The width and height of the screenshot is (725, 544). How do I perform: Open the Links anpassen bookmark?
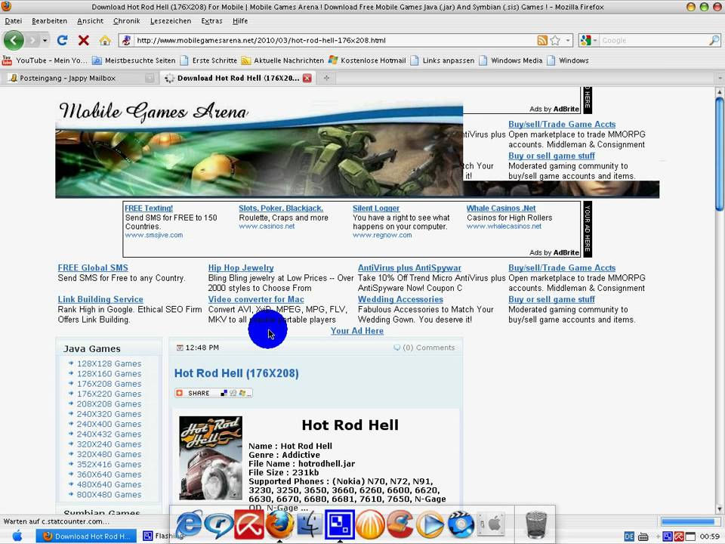[443, 60]
